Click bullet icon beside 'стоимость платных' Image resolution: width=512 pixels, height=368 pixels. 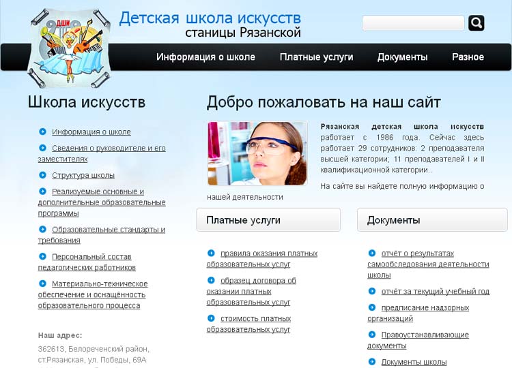tap(211, 318)
